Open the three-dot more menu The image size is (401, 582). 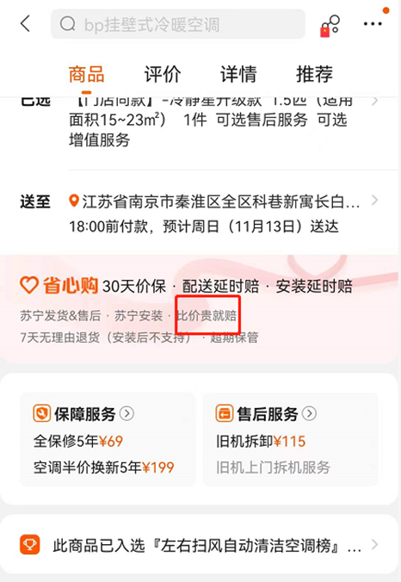373,24
